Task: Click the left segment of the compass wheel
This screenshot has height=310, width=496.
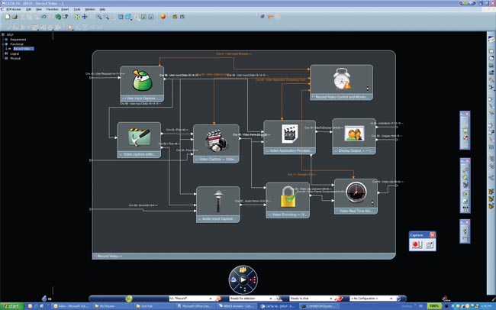Action: (234, 279)
